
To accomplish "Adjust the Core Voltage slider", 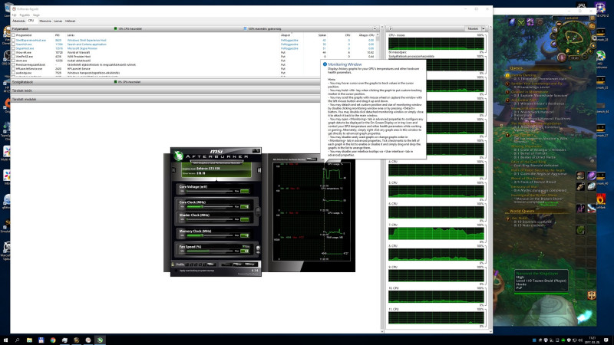I will click(210, 191).
